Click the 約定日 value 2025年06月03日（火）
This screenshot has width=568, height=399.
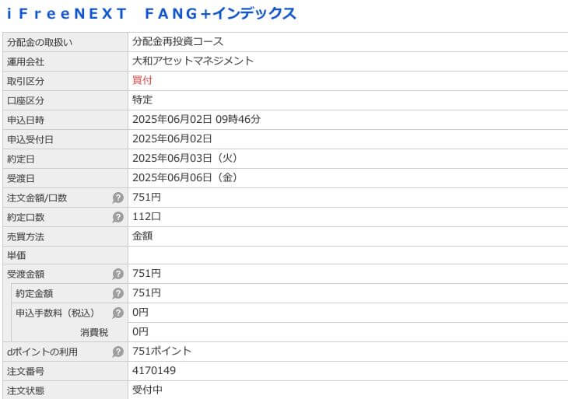click(185, 158)
